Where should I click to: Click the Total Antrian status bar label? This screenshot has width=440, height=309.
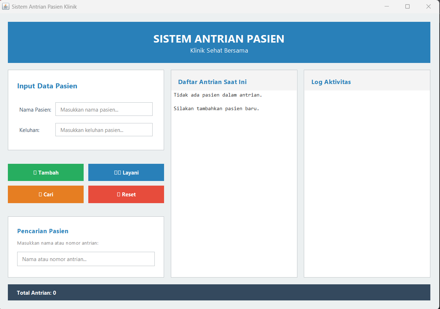[x=36, y=293]
